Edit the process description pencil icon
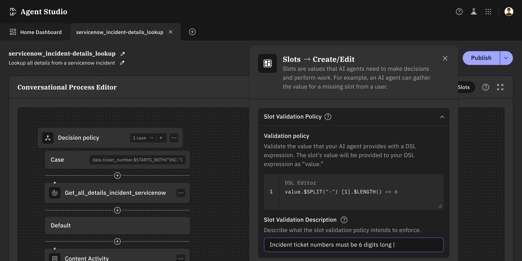This screenshot has height=261, width=522. [x=122, y=63]
